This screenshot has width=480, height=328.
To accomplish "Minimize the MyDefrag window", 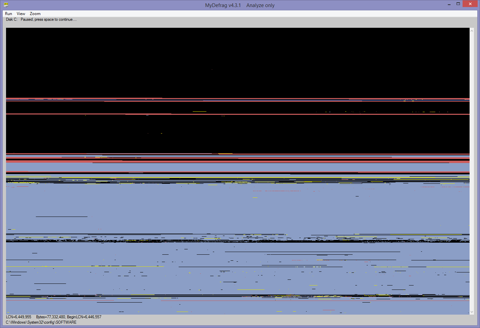I will coord(449,4).
